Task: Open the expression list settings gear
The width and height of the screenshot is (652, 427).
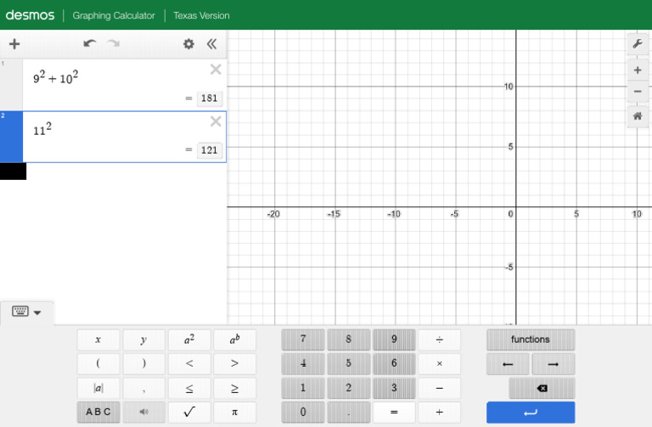Action: (x=188, y=43)
